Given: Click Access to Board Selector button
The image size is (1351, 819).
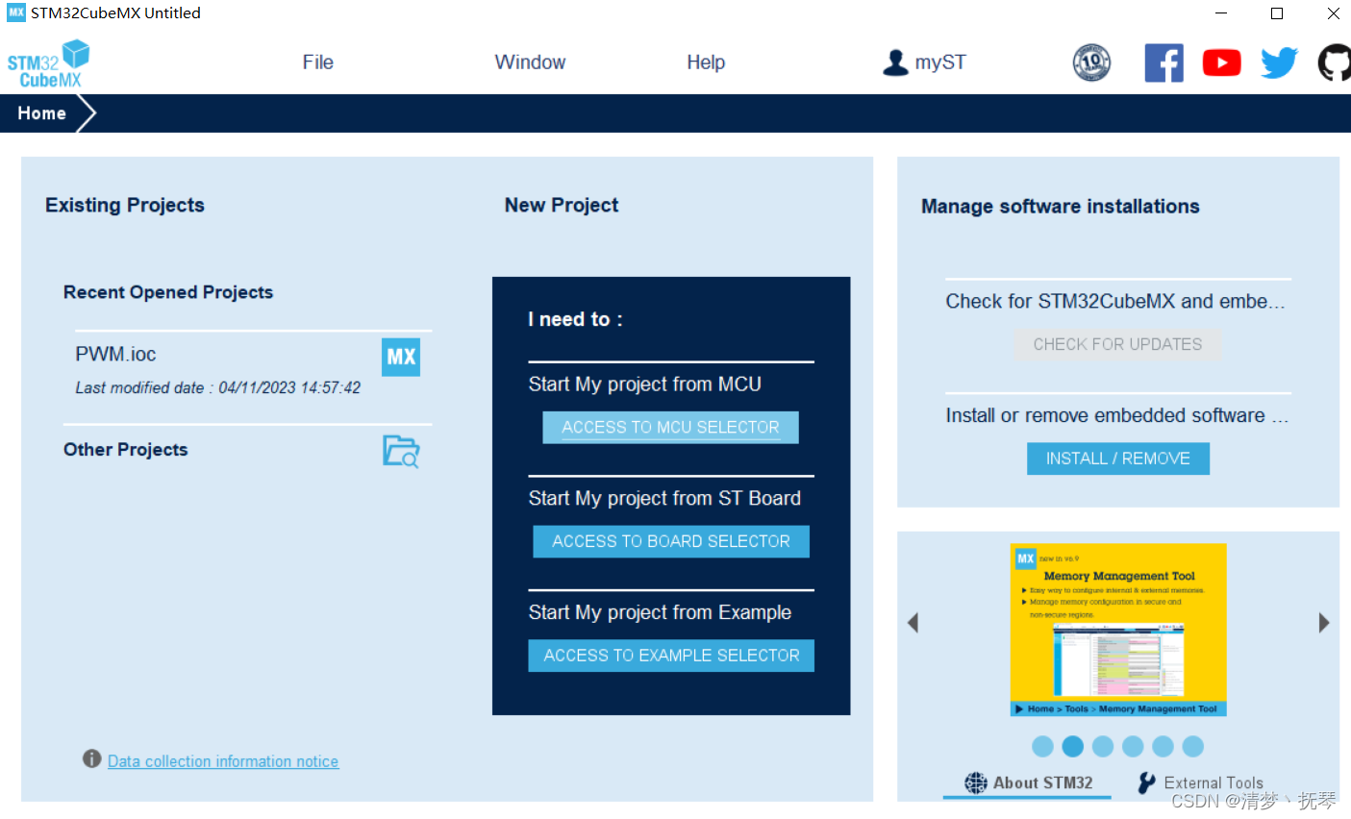Looking at the screenshot, I should [671, 541].
